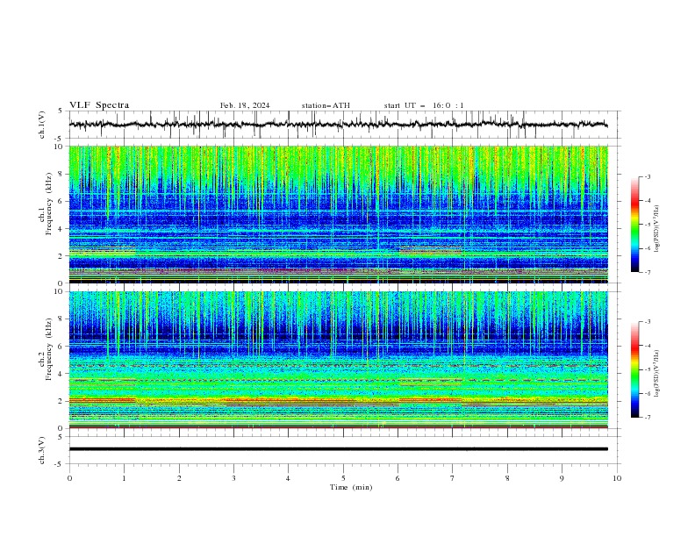Click the 'Time (min)' axis label
Viewport: 695px width, 537px height.
click(x=351, y=487)
